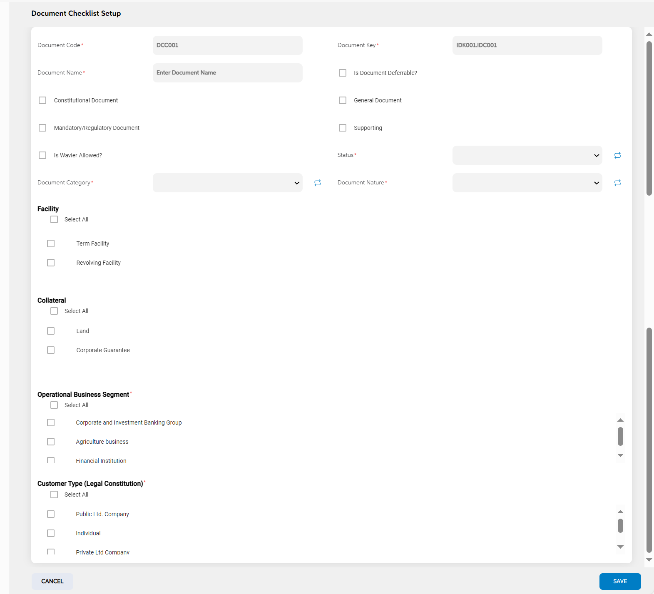Open the Document Nature dropdown
654x594 pixels.
(x=527, y=183)
